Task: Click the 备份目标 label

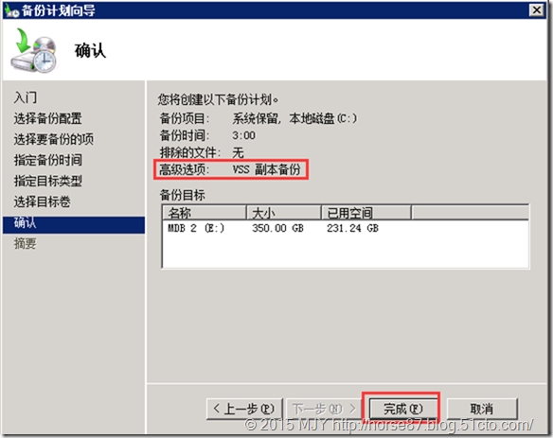Action: click(x=183, y=195)
